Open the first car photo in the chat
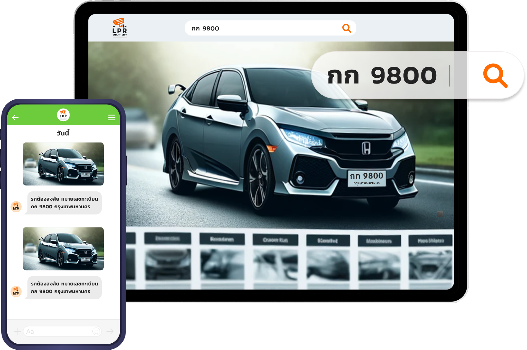Image resolution: width=527 pixels, height=350 pixels. click(63, 164)
